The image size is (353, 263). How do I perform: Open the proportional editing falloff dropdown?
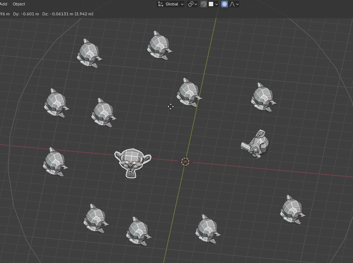pyautogui.click(x=234, y=4)
